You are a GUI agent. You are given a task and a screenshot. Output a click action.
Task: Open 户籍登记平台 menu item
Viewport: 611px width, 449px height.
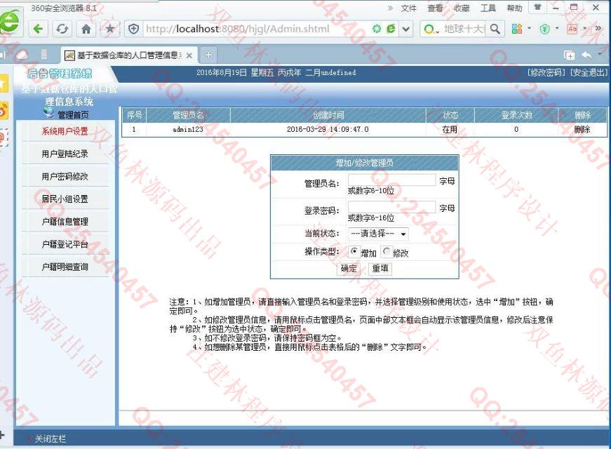coord(65,244)
